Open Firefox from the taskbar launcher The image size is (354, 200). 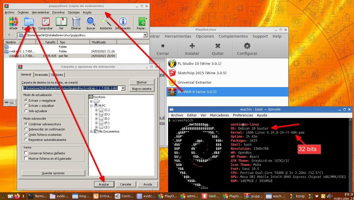click(x=17, y=196)
